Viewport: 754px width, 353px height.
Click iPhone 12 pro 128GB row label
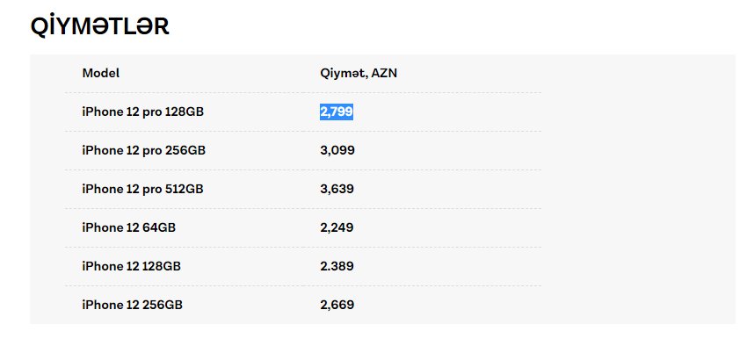143,112
